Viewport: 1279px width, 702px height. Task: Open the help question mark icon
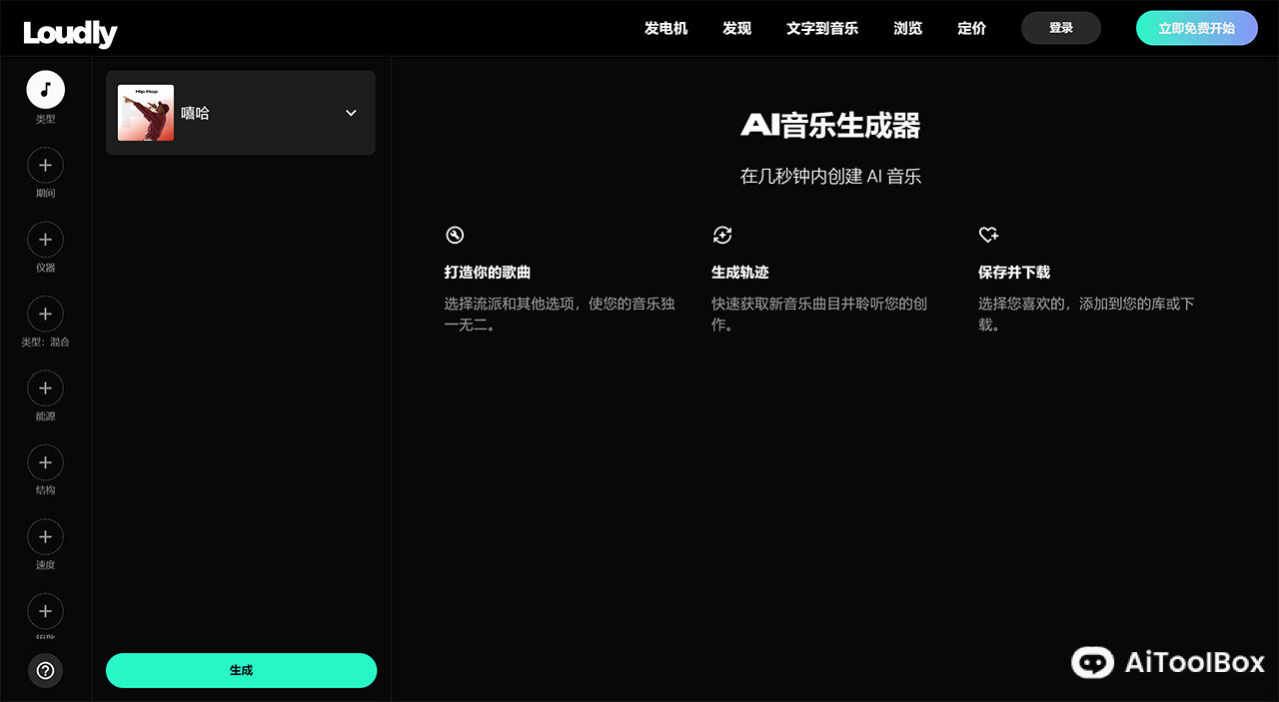(45, 671)
